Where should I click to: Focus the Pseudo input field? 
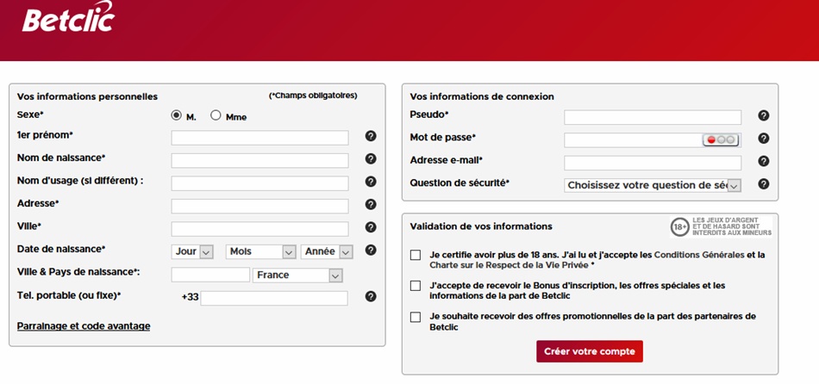653,117
